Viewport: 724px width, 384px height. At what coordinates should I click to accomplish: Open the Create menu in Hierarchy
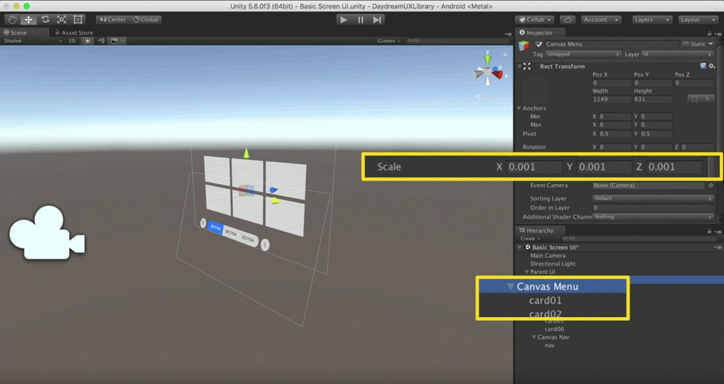click(529, 238)
